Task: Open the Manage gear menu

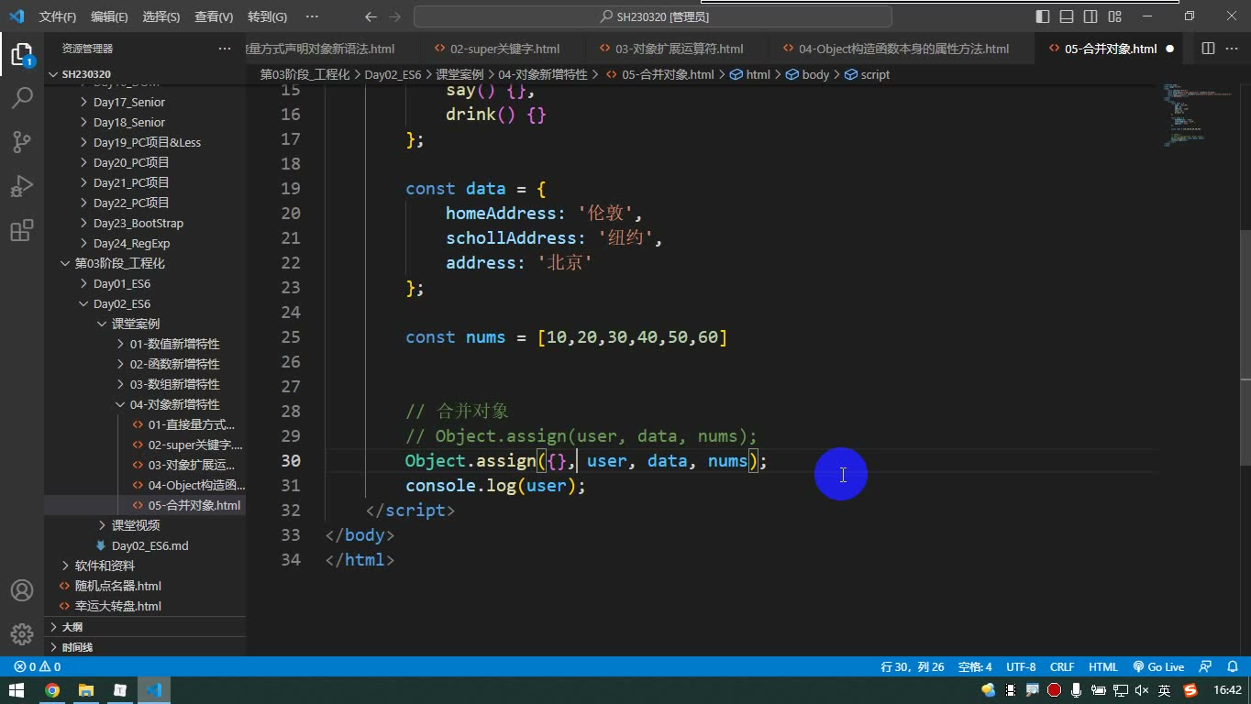Action: point(22,633)
